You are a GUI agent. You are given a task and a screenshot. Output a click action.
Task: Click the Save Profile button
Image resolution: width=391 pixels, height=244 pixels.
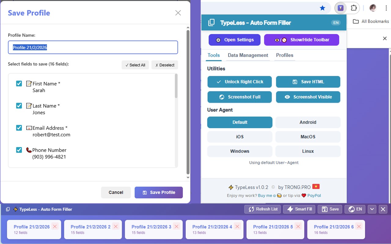tap(159, 192)
